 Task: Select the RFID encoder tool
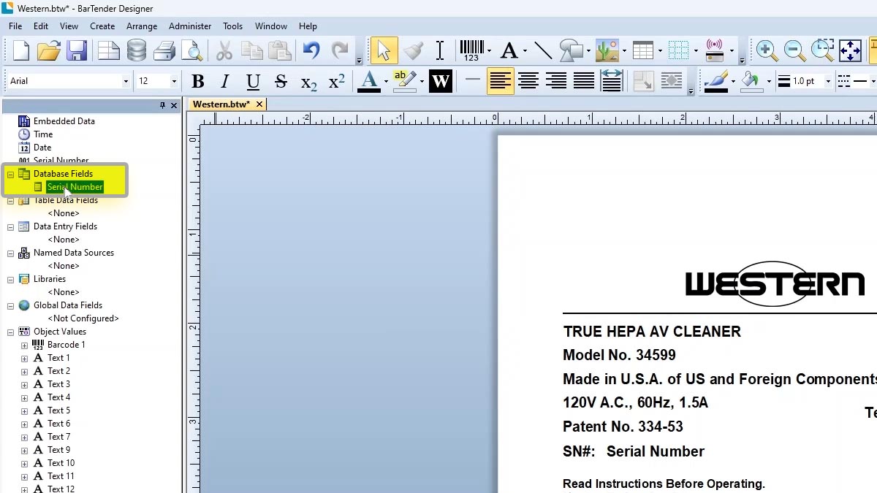714,50
